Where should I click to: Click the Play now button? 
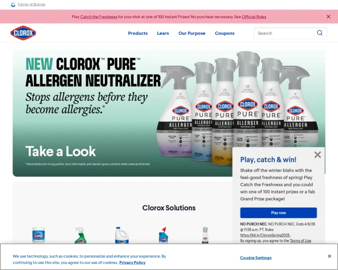click(x=278, y=213)
